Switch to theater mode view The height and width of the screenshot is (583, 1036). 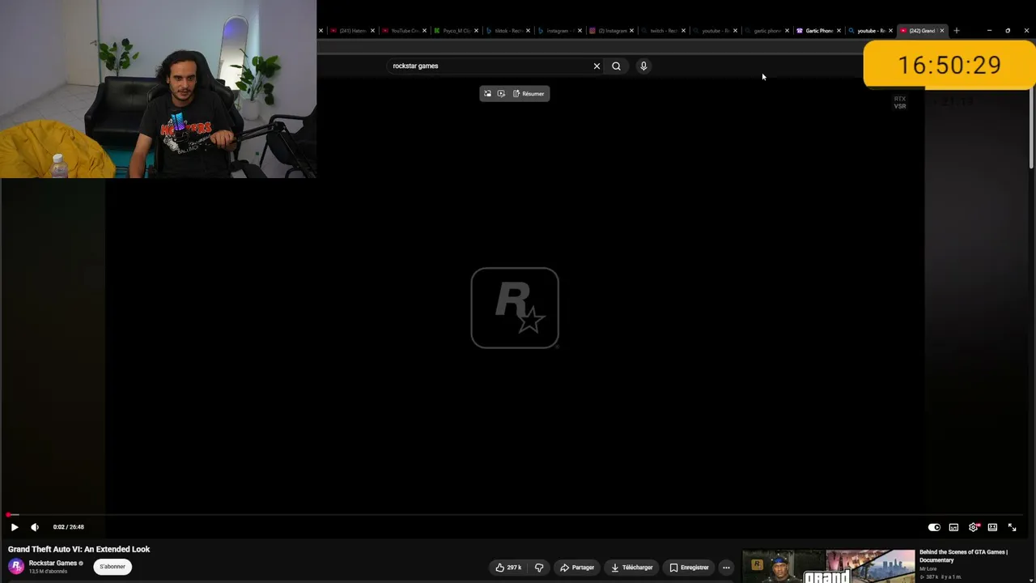click(992, 527)
